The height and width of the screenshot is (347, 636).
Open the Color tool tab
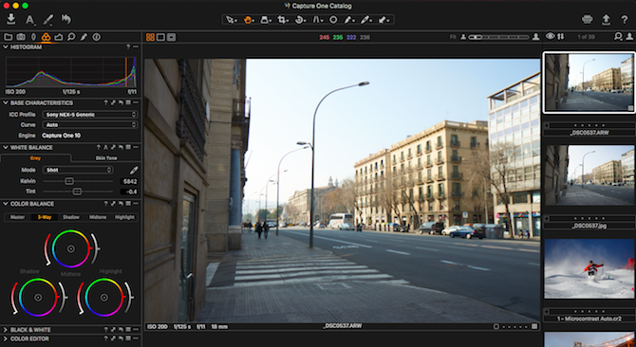[46, 37]
